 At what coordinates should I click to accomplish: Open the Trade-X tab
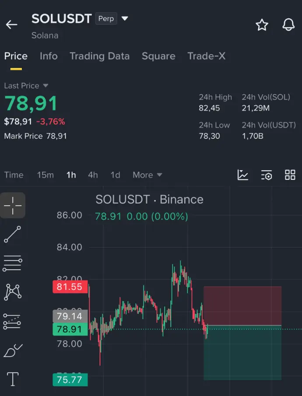[207, 56]
